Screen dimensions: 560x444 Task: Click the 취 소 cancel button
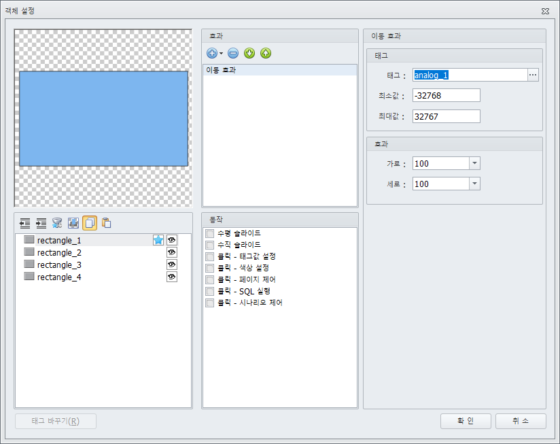coord(521,421)
